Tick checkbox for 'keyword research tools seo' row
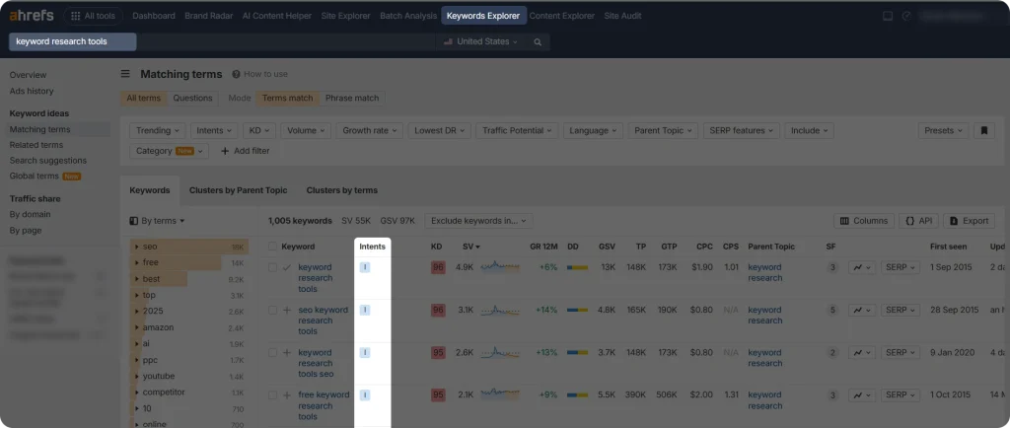The height and width of the screenshot is (428, 1010). pos(272,353)
